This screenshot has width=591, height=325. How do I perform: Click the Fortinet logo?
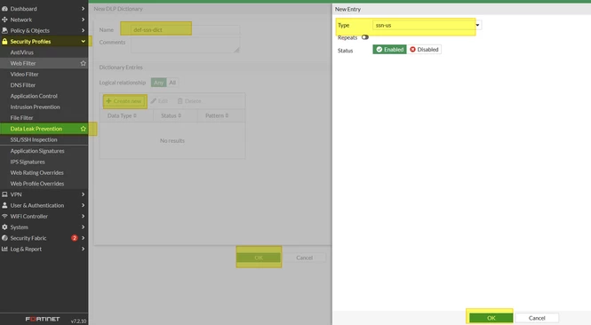point(43,319)
